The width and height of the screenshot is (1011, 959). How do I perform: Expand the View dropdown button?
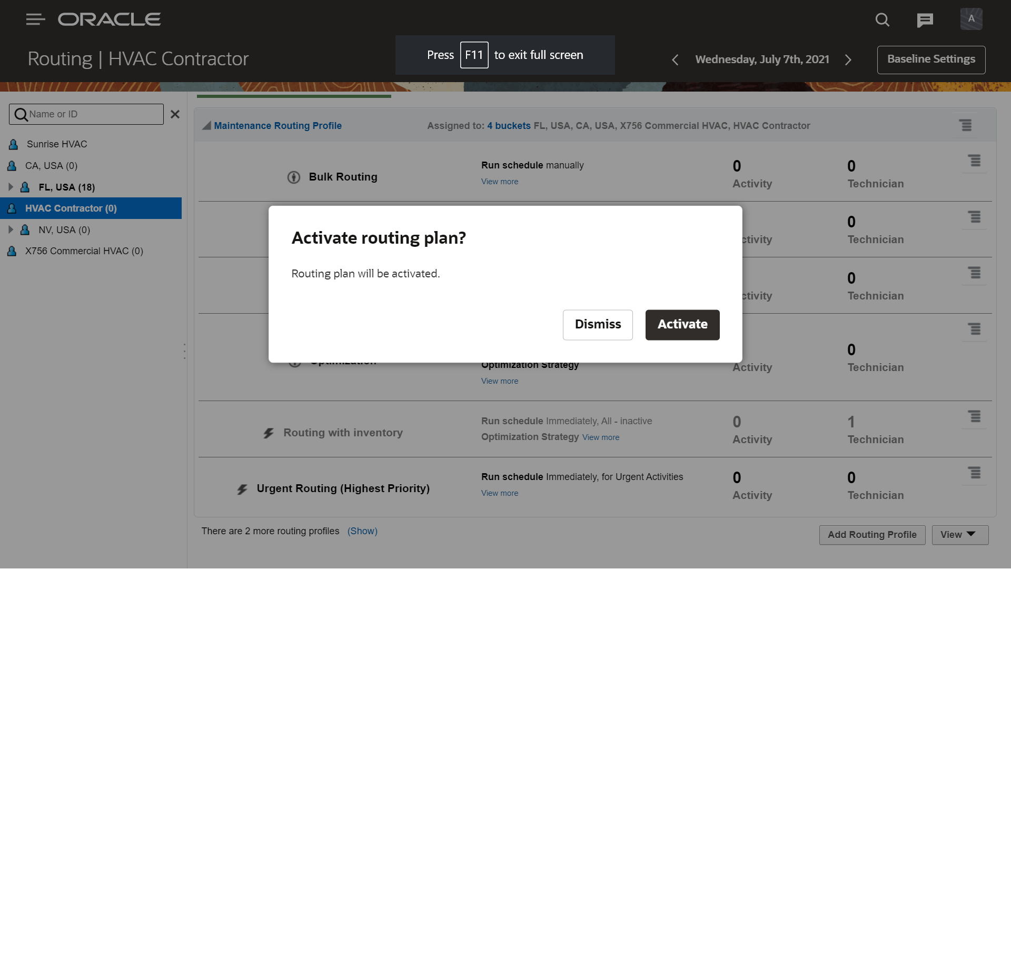pyautogui.click(x=959, y=534)
